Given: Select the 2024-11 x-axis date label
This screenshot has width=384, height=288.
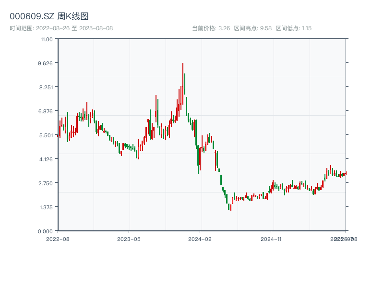Looking at the screenshot, I should coord(272,239).
